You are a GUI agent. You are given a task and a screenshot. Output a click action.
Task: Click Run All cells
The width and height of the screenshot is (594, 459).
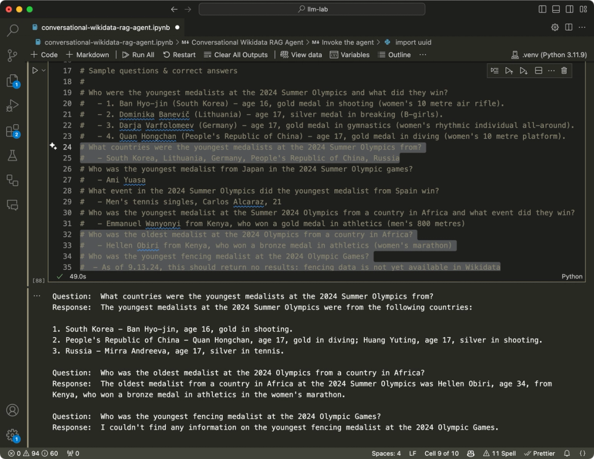click(138, 55)
